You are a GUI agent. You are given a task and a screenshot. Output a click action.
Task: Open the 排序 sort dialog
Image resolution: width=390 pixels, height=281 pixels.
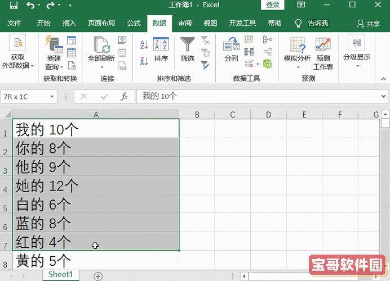pos(161,49)
